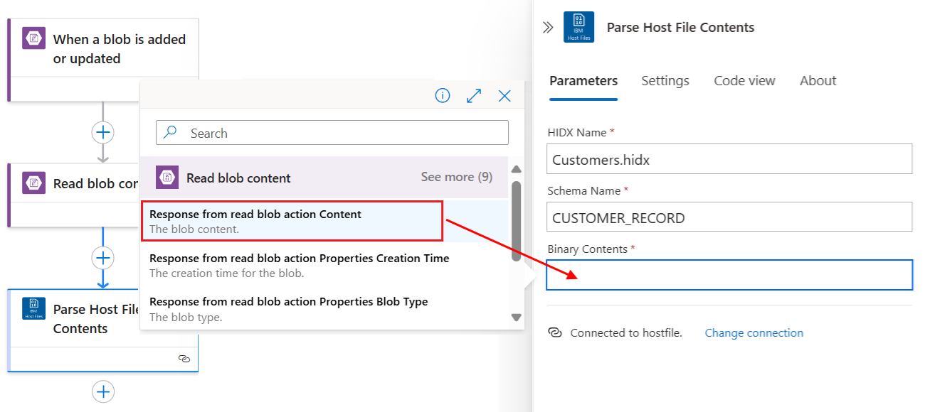Click the Schema Name field containing CUSTOMER_RECORD
The width and height of the screenshot is (925, 412).
[x=729, y=217]
